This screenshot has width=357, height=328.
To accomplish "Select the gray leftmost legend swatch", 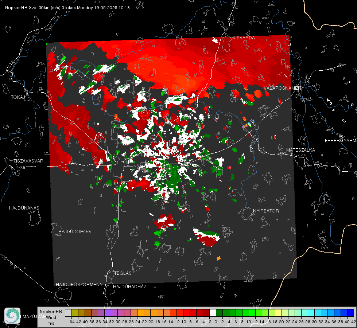I will [x=68, y=313].
